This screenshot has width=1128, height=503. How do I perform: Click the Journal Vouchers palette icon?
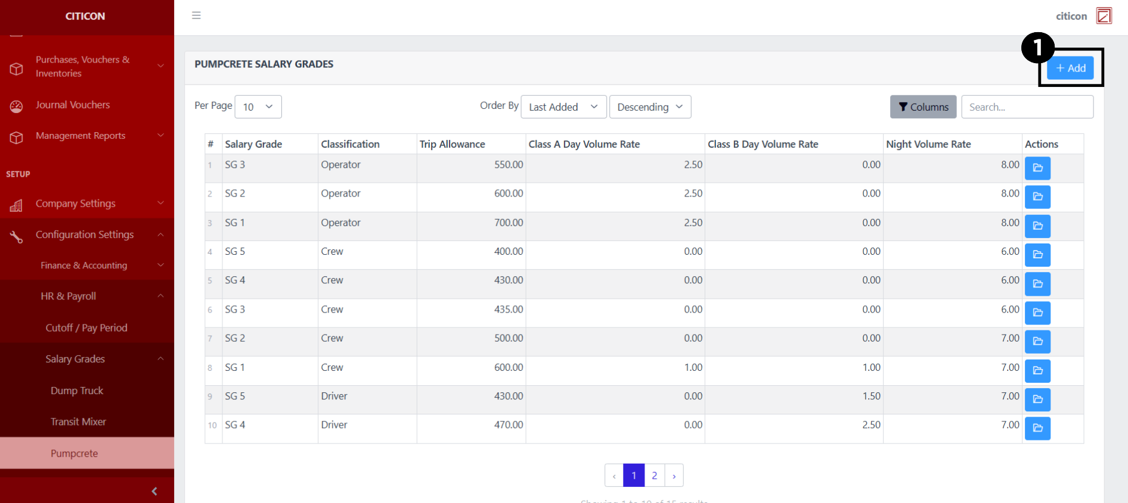pyautogui.click(x=16, y=106)
